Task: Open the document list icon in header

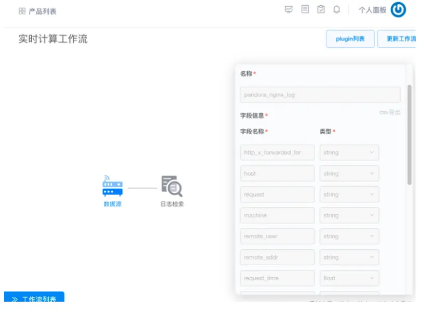Action: 305,9
